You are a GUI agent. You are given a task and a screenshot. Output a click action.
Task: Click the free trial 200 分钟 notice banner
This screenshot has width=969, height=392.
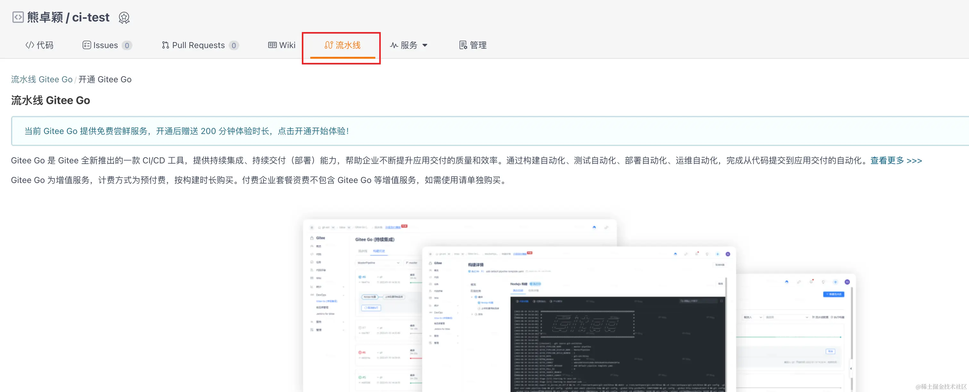coord(186,131)
